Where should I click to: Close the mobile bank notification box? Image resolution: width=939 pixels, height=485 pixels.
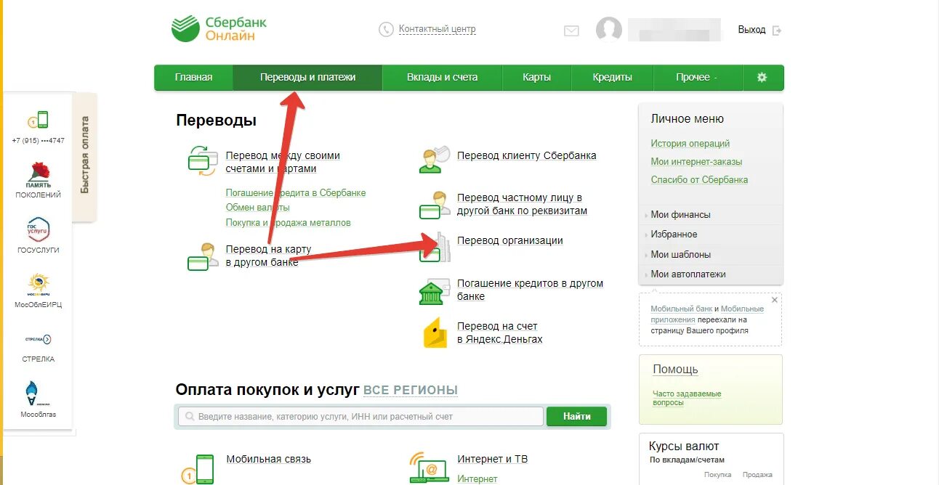(x=774, y=300)
